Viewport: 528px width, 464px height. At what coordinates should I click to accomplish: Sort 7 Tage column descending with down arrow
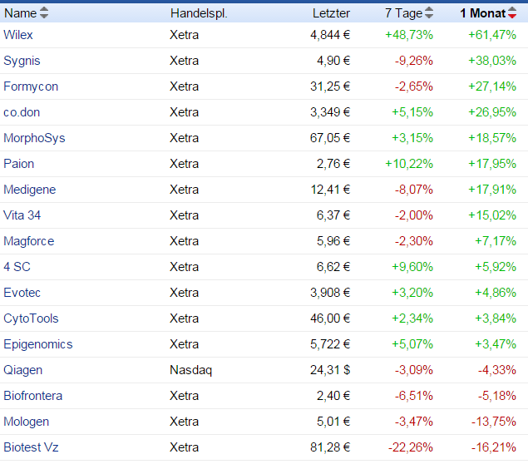[429, 17]
